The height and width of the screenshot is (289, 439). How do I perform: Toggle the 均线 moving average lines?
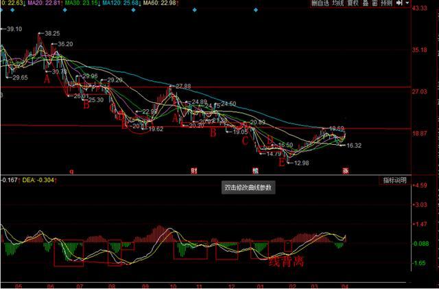tap(338, 3)
